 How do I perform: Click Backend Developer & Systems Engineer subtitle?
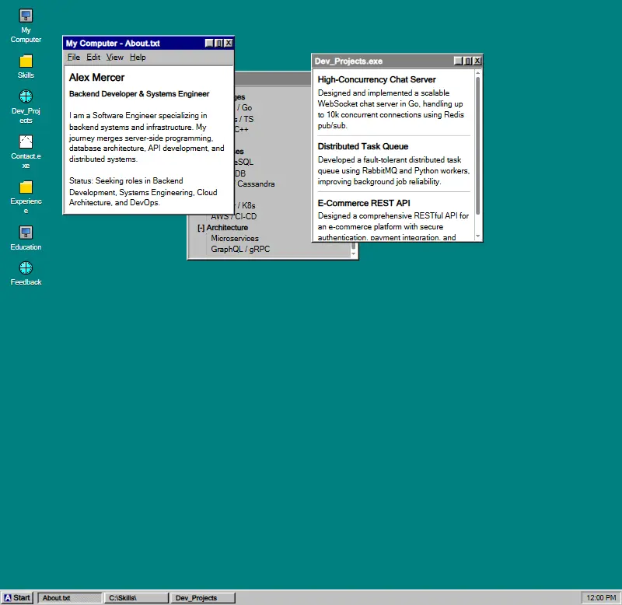pyautogui.click(x=139, y=94)
